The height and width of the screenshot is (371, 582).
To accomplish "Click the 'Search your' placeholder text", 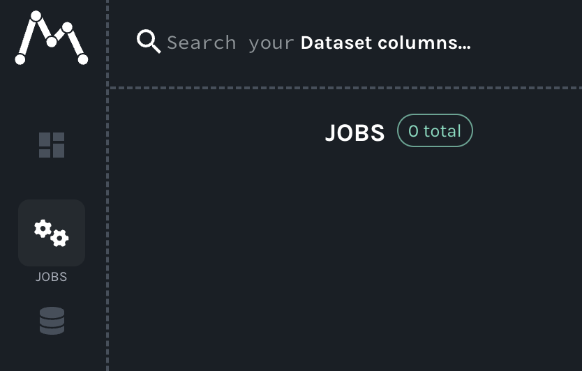I will pyautogui.click(x=230, y=43).
